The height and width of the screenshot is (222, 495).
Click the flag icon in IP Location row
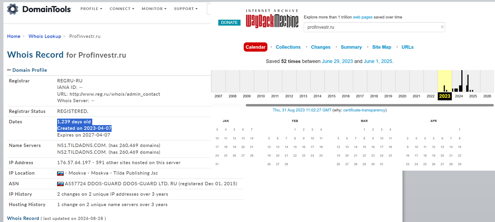(60, 173)
